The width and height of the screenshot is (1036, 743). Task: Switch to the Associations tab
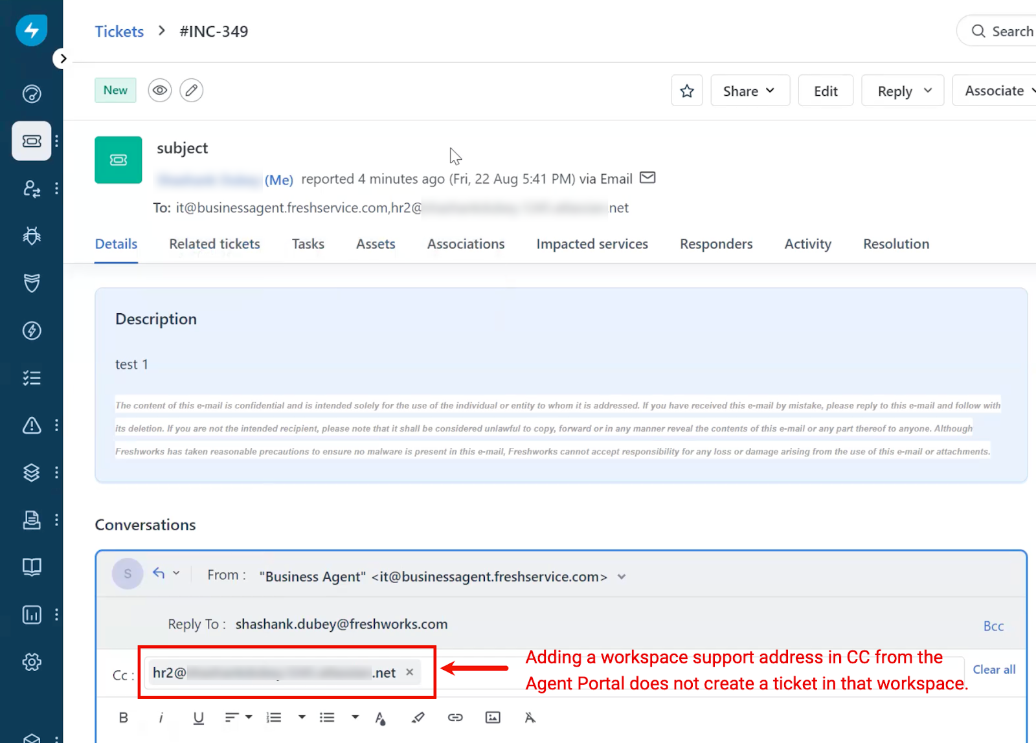tap(466, 244)
